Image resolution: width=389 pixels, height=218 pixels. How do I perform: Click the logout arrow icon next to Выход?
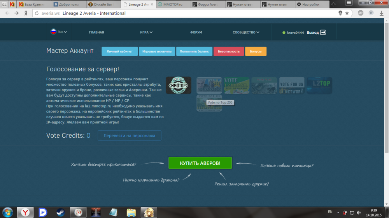(x=323, y=33)
